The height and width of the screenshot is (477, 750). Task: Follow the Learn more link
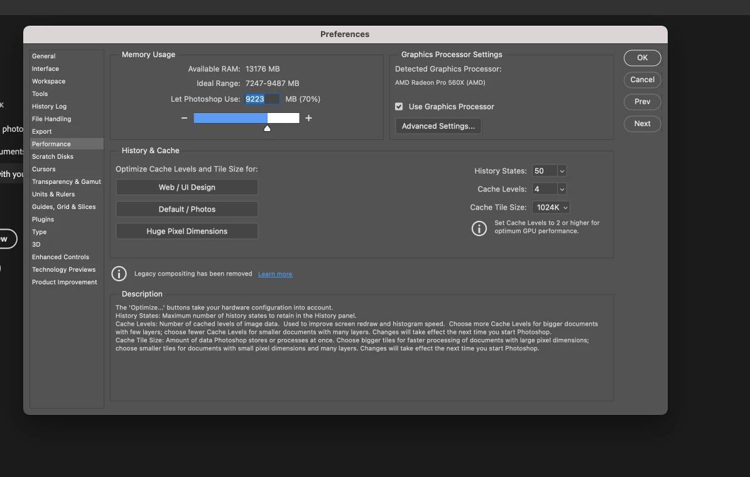coord(275,274)
